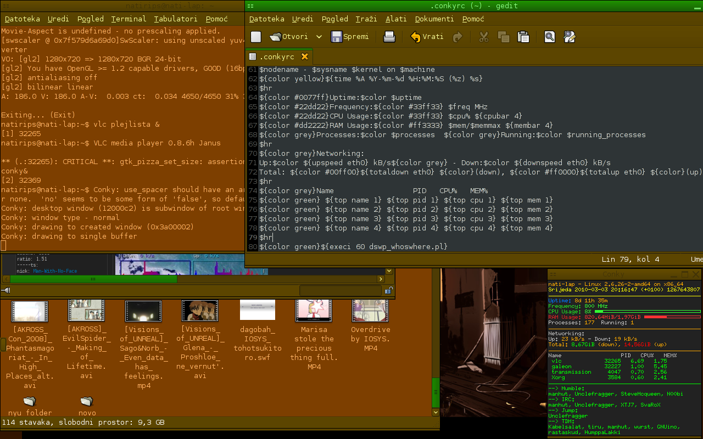Create a new document in gedit

(256, 37)
